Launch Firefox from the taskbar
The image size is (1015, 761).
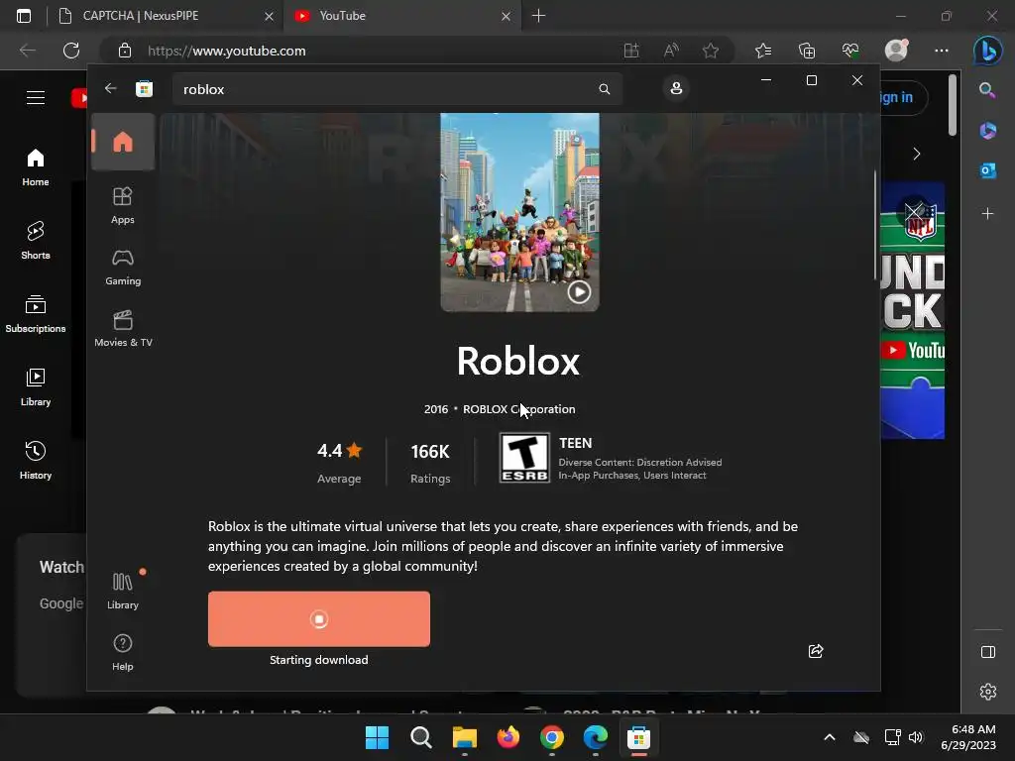pos(508,737)
